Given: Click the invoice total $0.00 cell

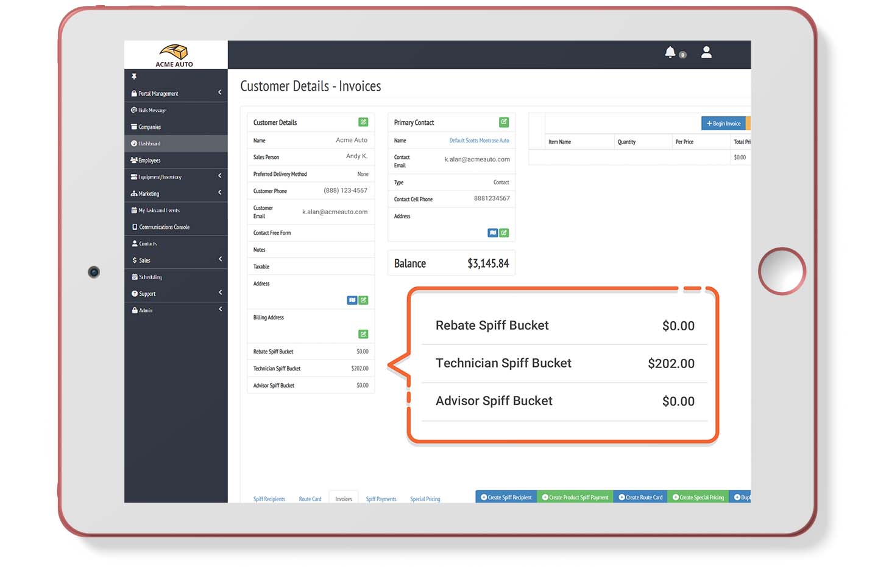Looking at the screenshot, I should click(740, 157).
